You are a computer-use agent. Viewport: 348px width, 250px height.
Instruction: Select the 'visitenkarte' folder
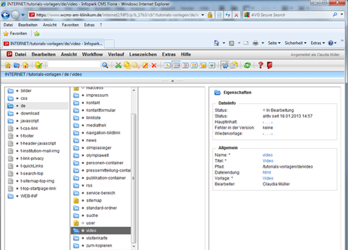click(97, 238)
